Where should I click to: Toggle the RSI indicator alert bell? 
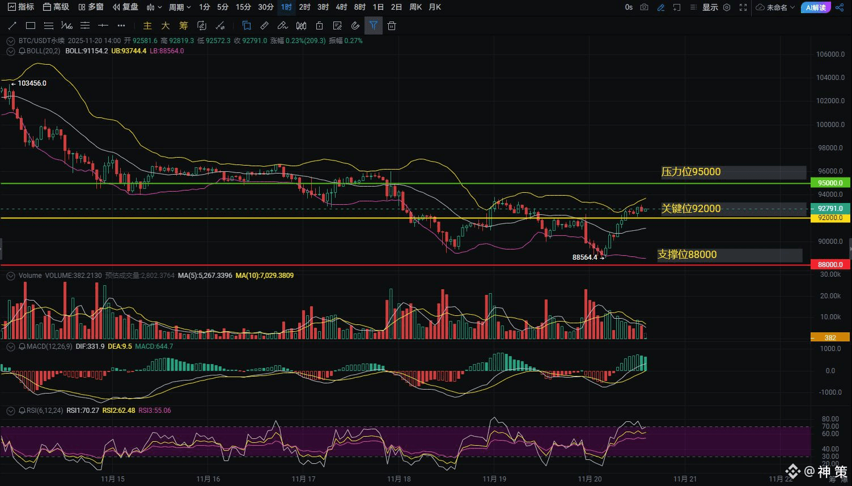click(22, 411)
